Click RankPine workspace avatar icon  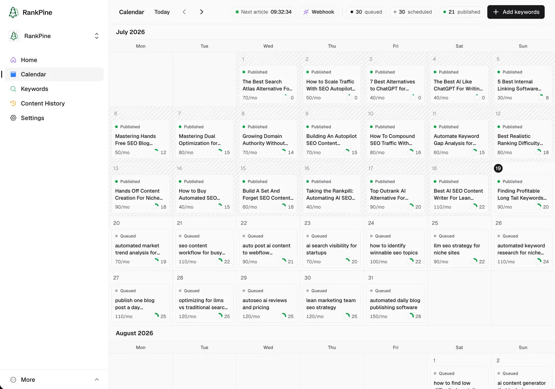click(x=14, y=36)
